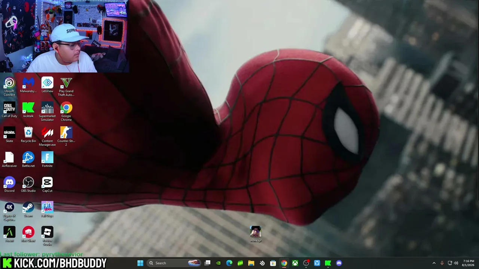Click the Riot Client desktop shortcut
This screenshot has width=479, height=269.
coord(28,235)
